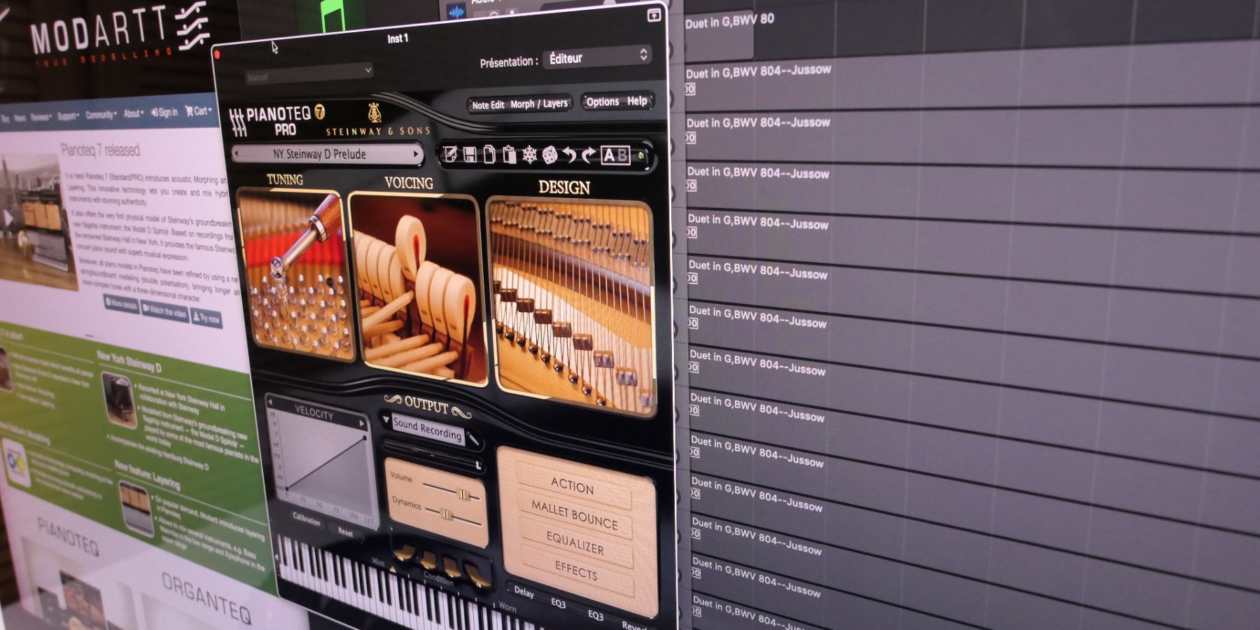Screen dimensions: 1260x630
Task: Click the copy preset icon
Action: 489,154
